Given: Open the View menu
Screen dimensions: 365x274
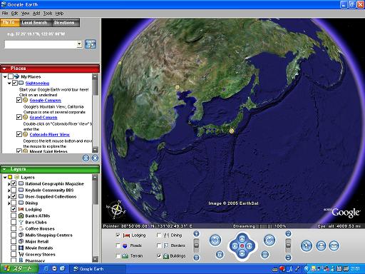Looking at the screenshot, I should [26, 14].
